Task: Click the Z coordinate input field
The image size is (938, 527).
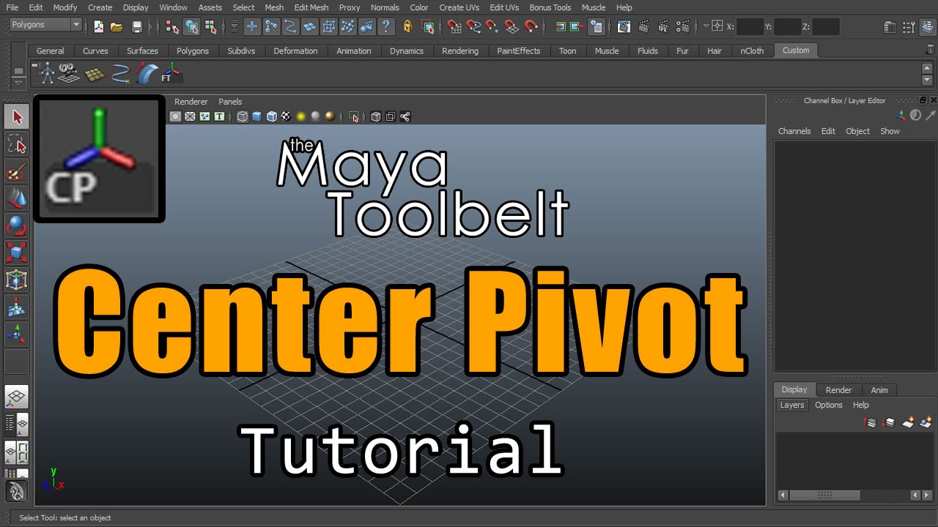Action: point(826,26)
